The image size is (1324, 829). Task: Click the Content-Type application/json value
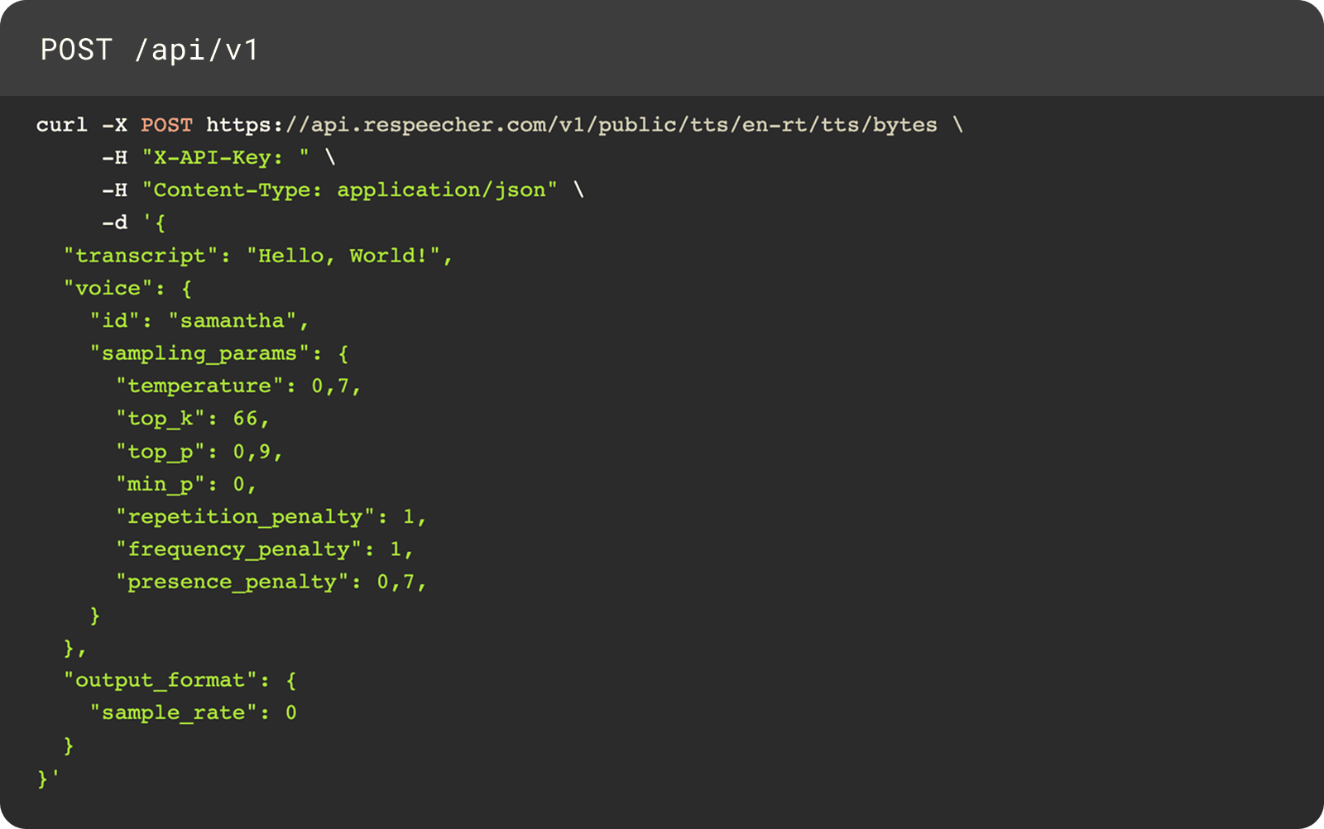coord(444,189)
